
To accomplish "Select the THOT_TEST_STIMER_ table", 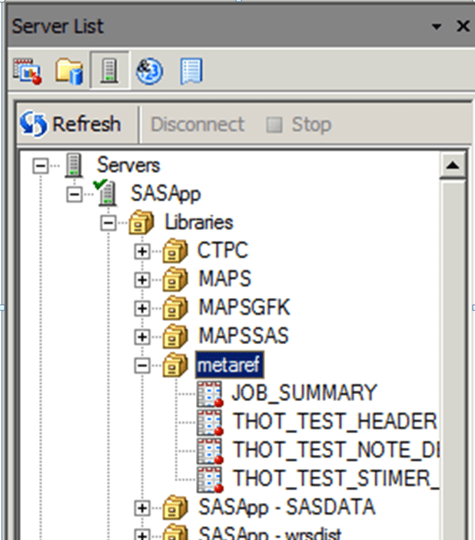I will [x=336, y=479].
